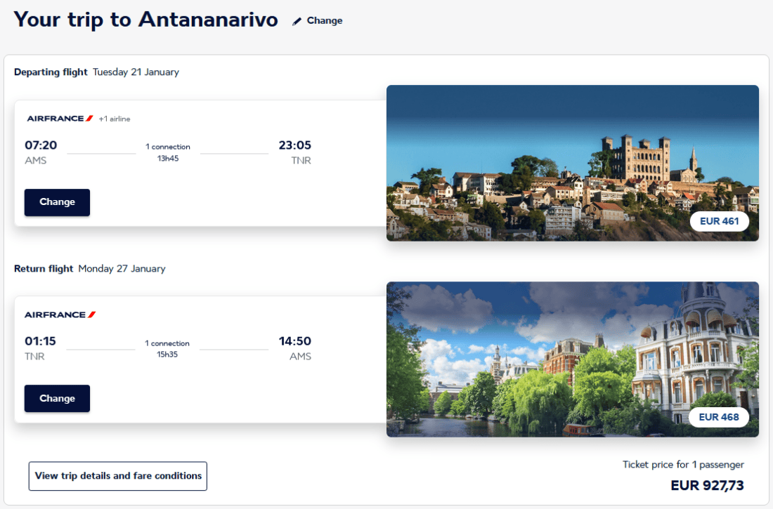Image resolution: width=773 pixels, height=509 pixels.
Task: Click the Departing flight Tuesday 21 January heading
Action: [x=96, y=72]
